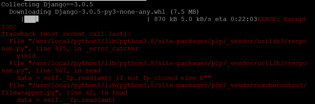Image resolution: width=315 pixels, height=104 pixels.
Task: Click the '(7.5 MB)' file size text
Action: pos(185,12)
